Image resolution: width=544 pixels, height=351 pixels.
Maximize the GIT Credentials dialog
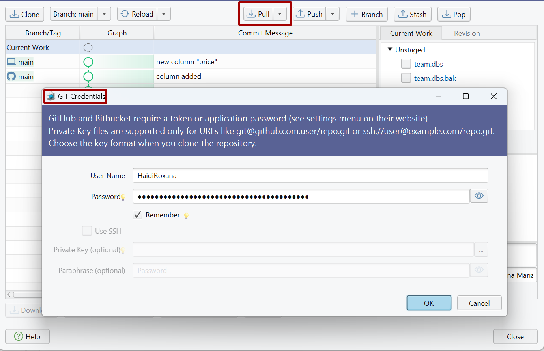465,97
